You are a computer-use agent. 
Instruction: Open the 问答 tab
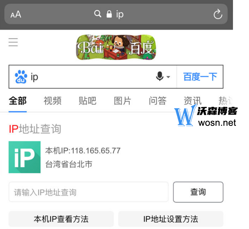click(158, 101)
